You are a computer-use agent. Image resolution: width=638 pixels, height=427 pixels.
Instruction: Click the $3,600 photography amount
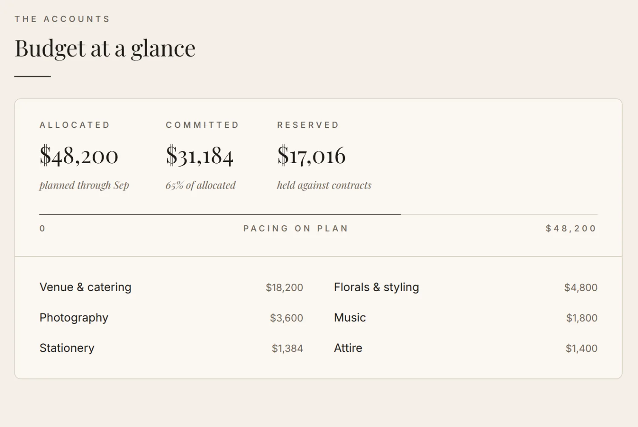click(287, 318)
